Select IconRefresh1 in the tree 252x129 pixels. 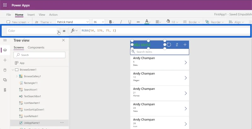coord(31,116)
